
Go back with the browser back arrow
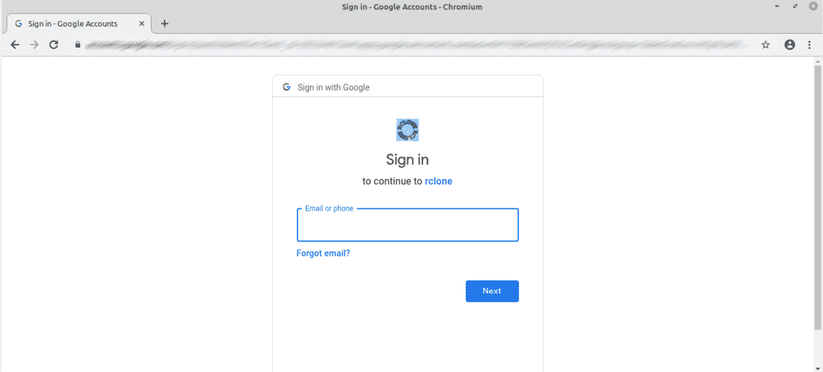click(14, 45)
